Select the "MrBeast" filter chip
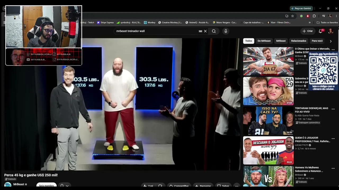This screenshot has height=190, width=339. point(281,41)
